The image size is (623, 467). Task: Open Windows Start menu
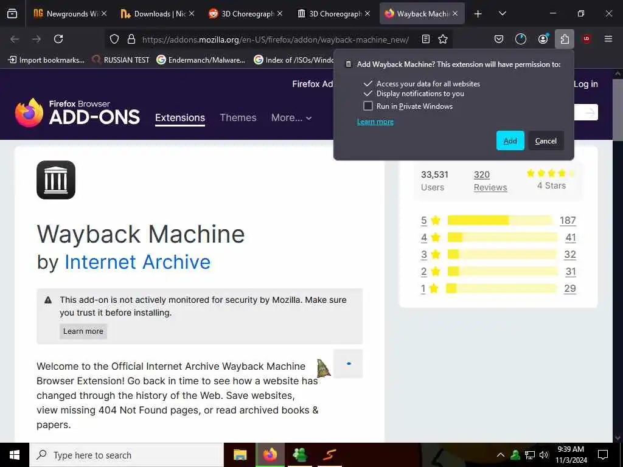point(15,455)
